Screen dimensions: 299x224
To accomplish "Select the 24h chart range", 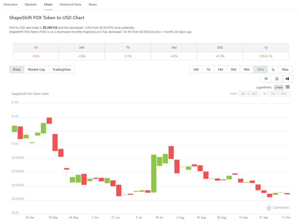I will [x=196, y=70].
